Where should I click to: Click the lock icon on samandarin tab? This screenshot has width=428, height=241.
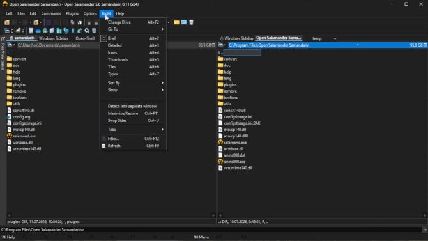point(11,38)
